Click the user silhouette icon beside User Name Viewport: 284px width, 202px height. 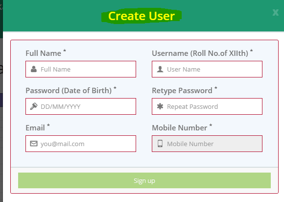[160, 69]
